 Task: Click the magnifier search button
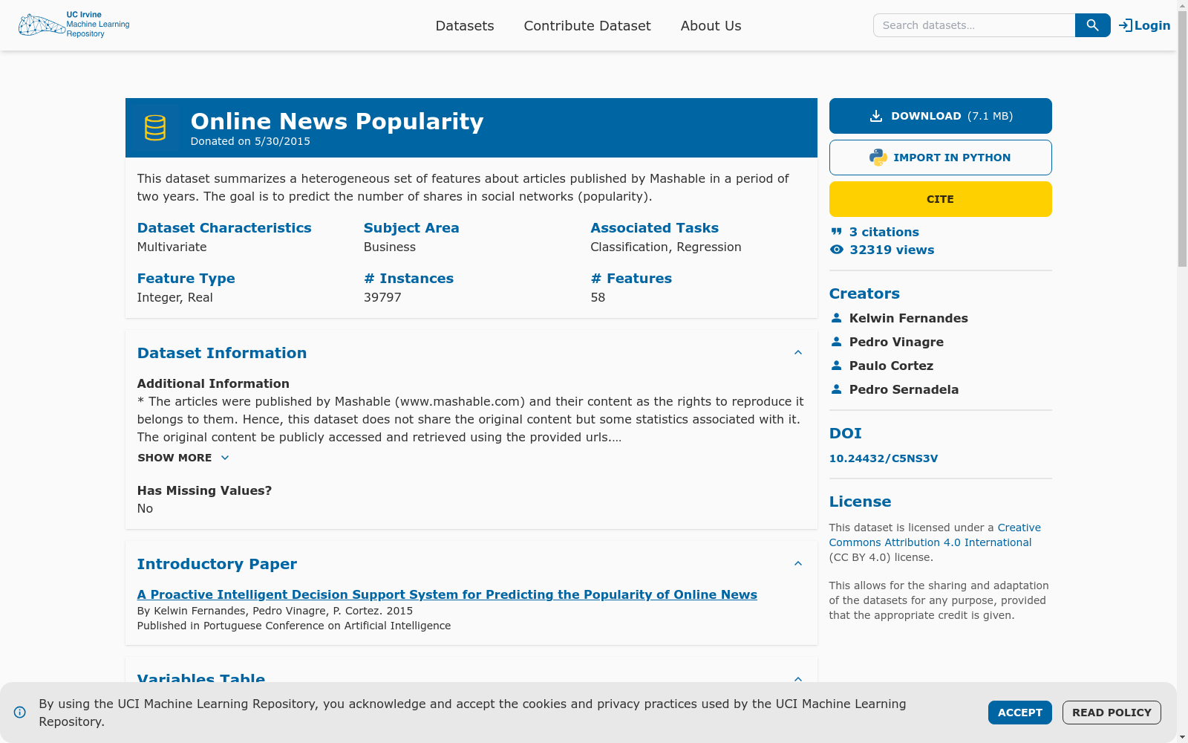[1092, 25]
